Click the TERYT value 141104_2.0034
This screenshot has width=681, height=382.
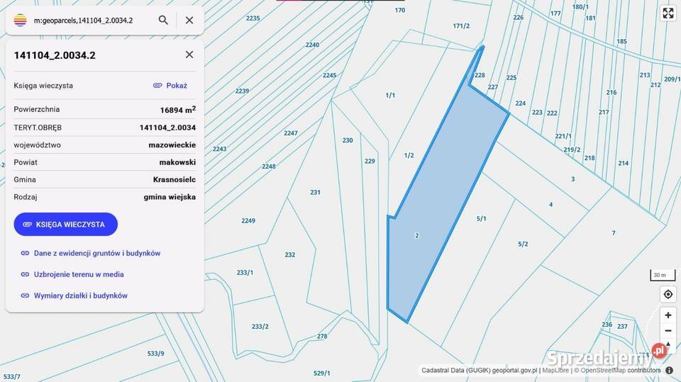[167, 127]
